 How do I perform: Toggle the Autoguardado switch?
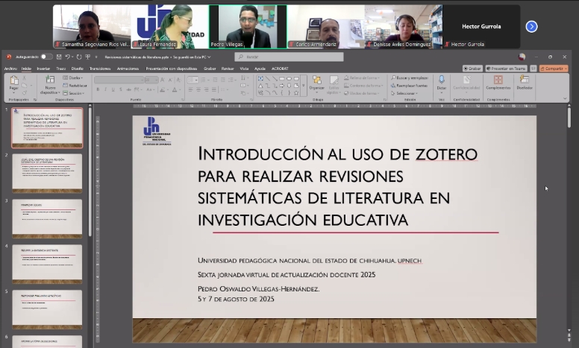[x=46, y=57]
